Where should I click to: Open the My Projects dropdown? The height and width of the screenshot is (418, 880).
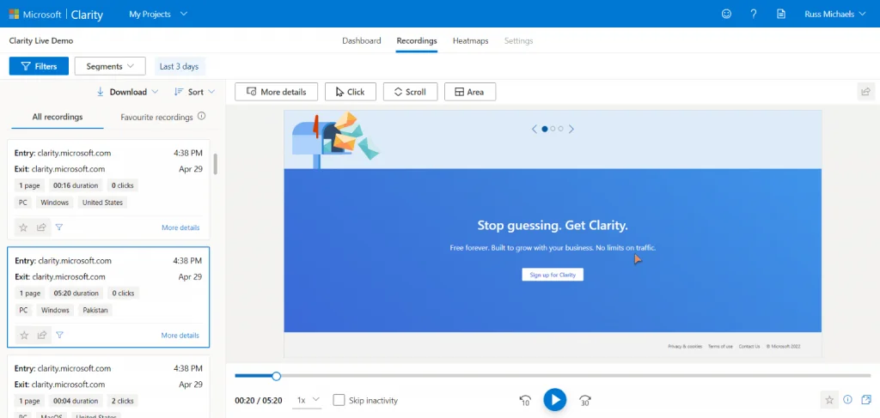tap(158, 14)
